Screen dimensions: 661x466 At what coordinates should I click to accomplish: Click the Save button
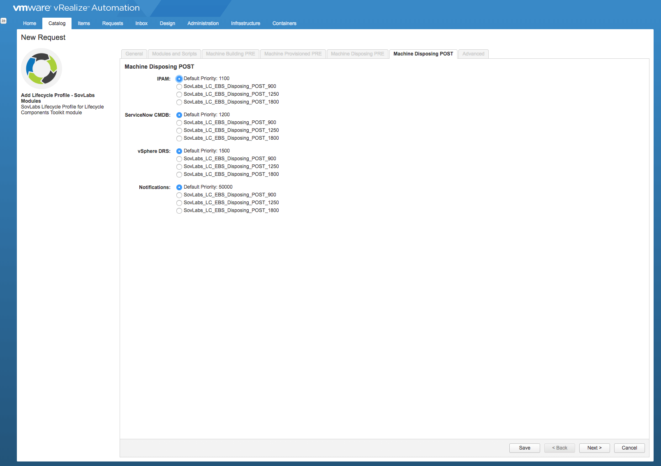525,448
